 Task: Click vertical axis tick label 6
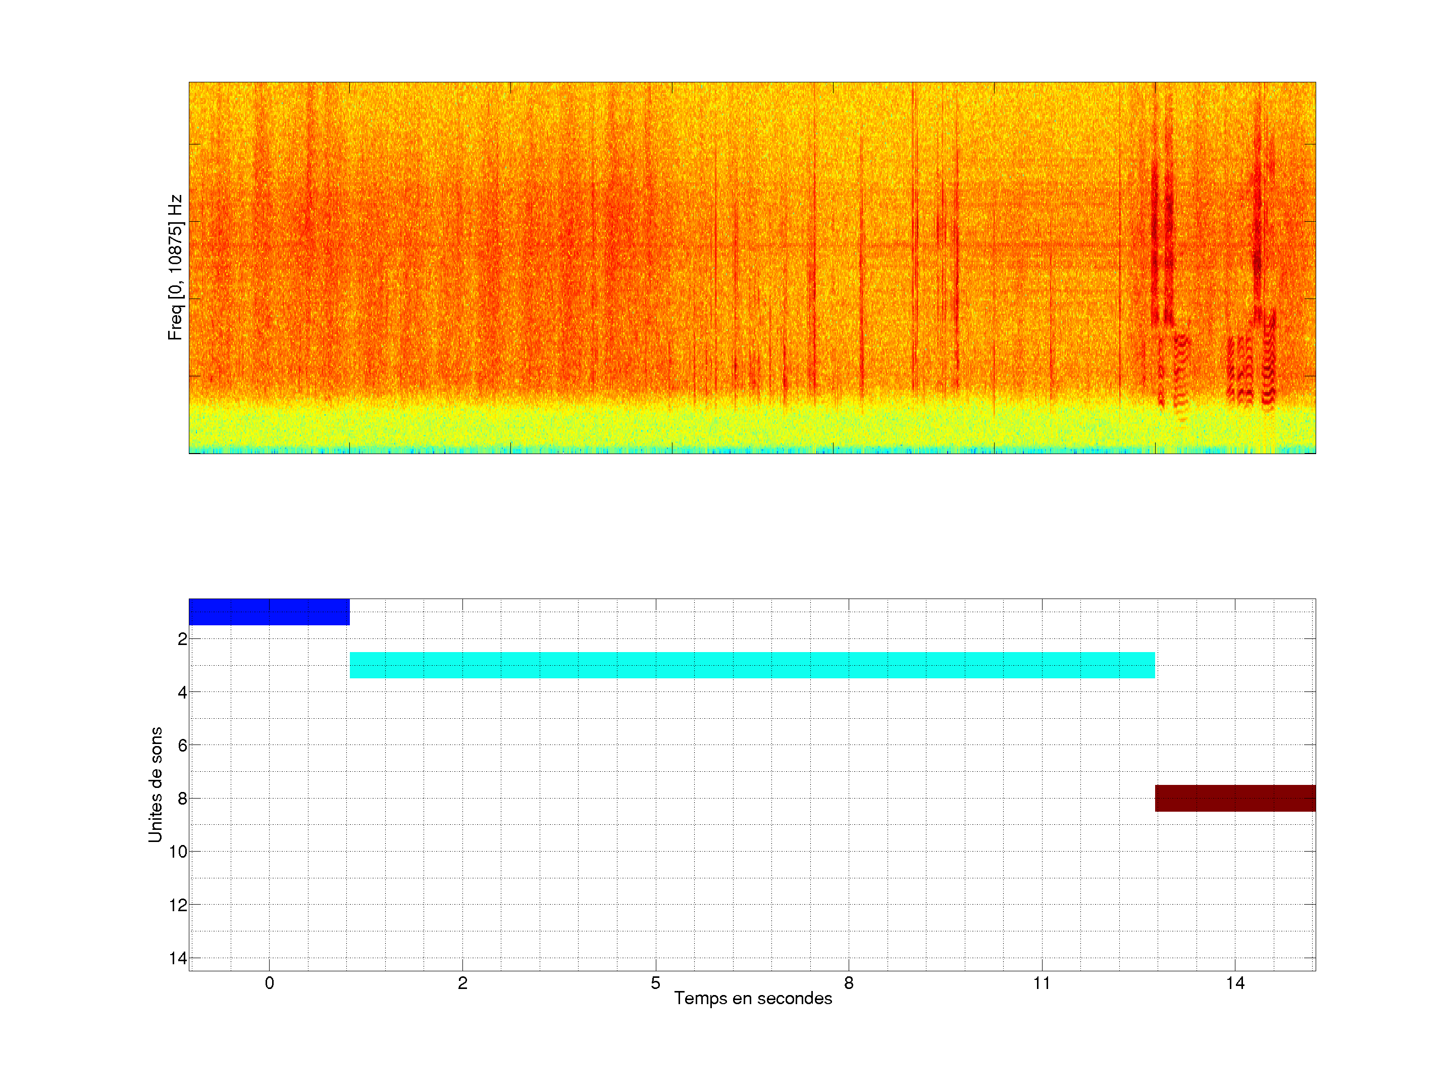point(182,746)
